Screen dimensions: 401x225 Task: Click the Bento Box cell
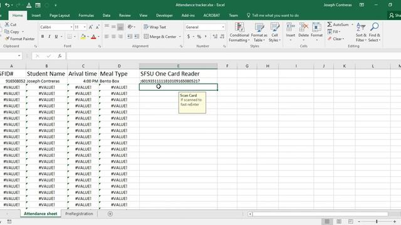119,81
